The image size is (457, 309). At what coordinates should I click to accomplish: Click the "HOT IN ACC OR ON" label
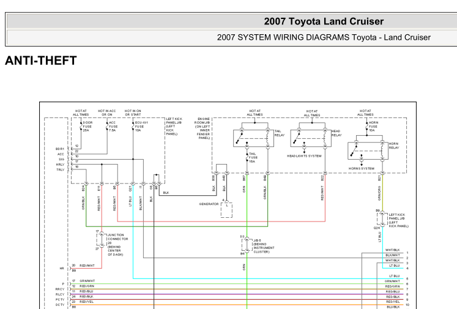click(107, 113)
